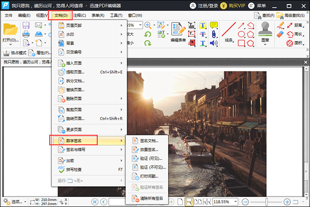Open the Window (W) menu

pyautogui.click(x=135, y=15)
